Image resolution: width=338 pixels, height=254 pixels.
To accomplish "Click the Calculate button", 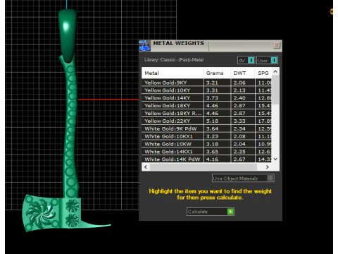I will 211,212.
